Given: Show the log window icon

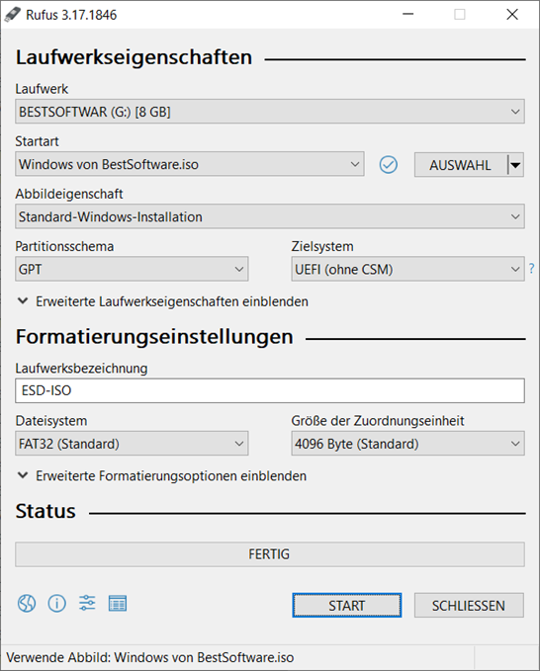Looking at the screenshot, I should click(x=118, y=604).
